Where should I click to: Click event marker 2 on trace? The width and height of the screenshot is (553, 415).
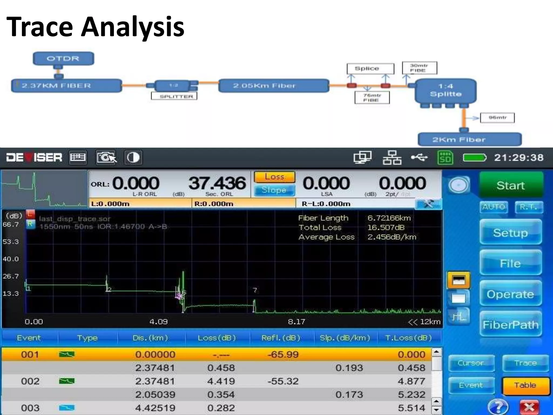[x=109, y=290]
